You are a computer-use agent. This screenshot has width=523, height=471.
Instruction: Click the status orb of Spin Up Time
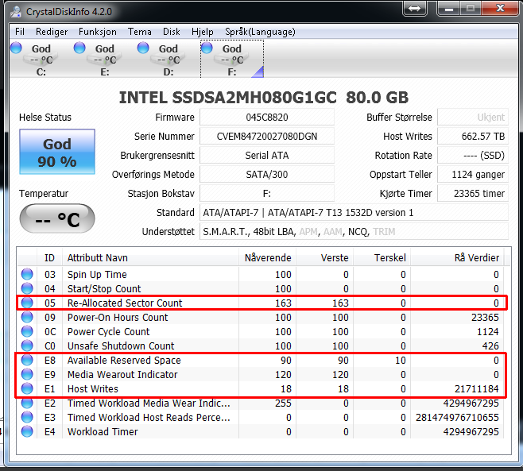tap(27, 274)
